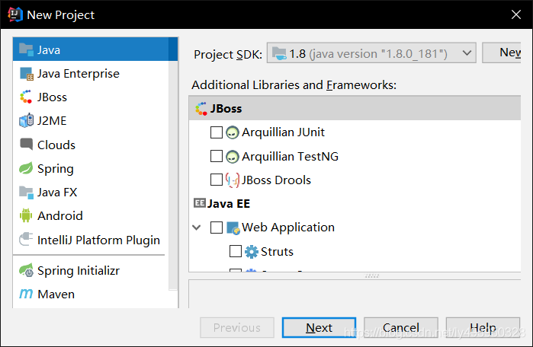Viewport: 533px width, 347px height.
Task: Select Clouds in the project type list
Action: point(91,145)
